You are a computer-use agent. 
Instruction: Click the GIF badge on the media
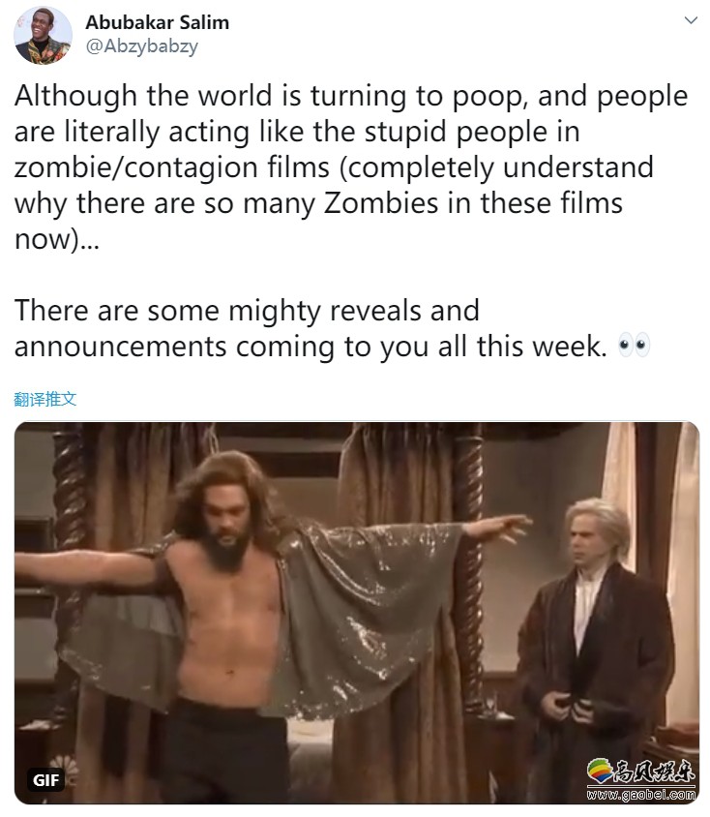tap(45, 780)
